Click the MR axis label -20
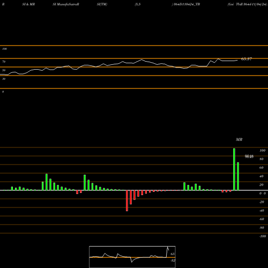Image resolution: width=268 pixels, height=268 pixels. click(262, 202)
